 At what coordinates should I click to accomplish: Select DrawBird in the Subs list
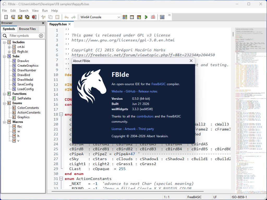(24, 75)
